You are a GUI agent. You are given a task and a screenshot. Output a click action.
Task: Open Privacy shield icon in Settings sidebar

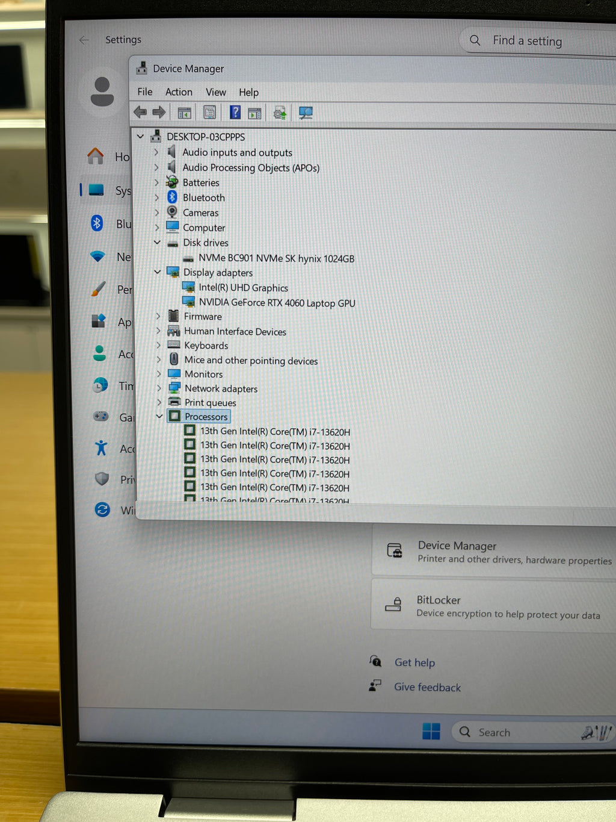coord(102,479)
